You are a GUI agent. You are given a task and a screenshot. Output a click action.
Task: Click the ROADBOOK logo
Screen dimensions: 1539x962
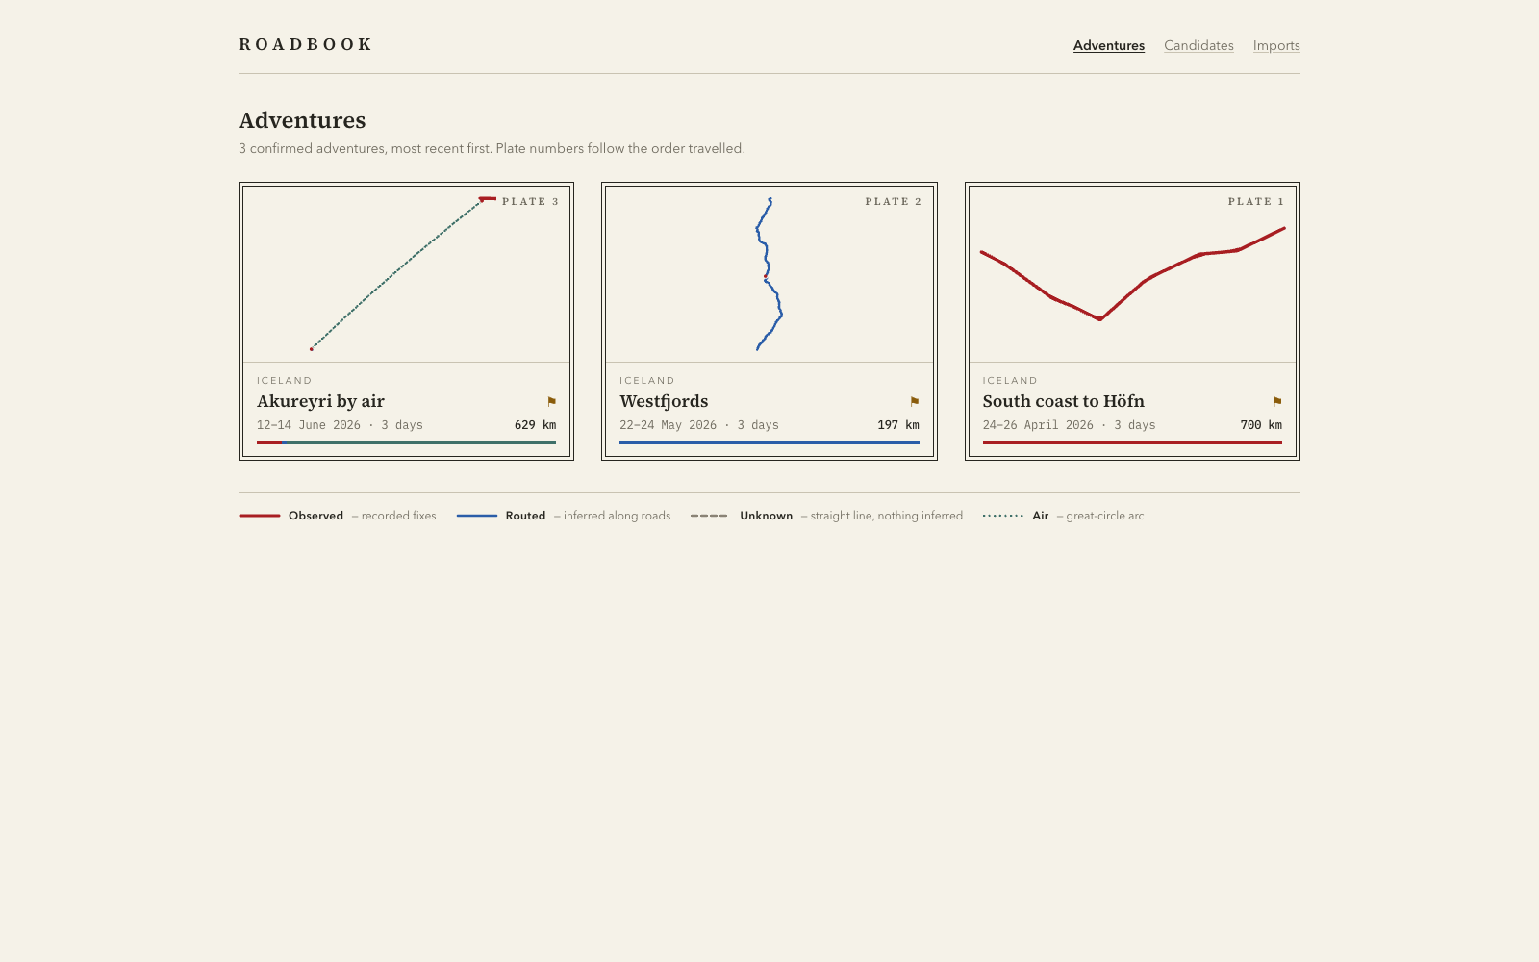tap(305, 44)
